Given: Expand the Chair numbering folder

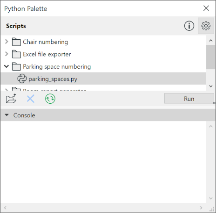Looking at the screenshot, I should pyautogui.click(x=7, y=42).
